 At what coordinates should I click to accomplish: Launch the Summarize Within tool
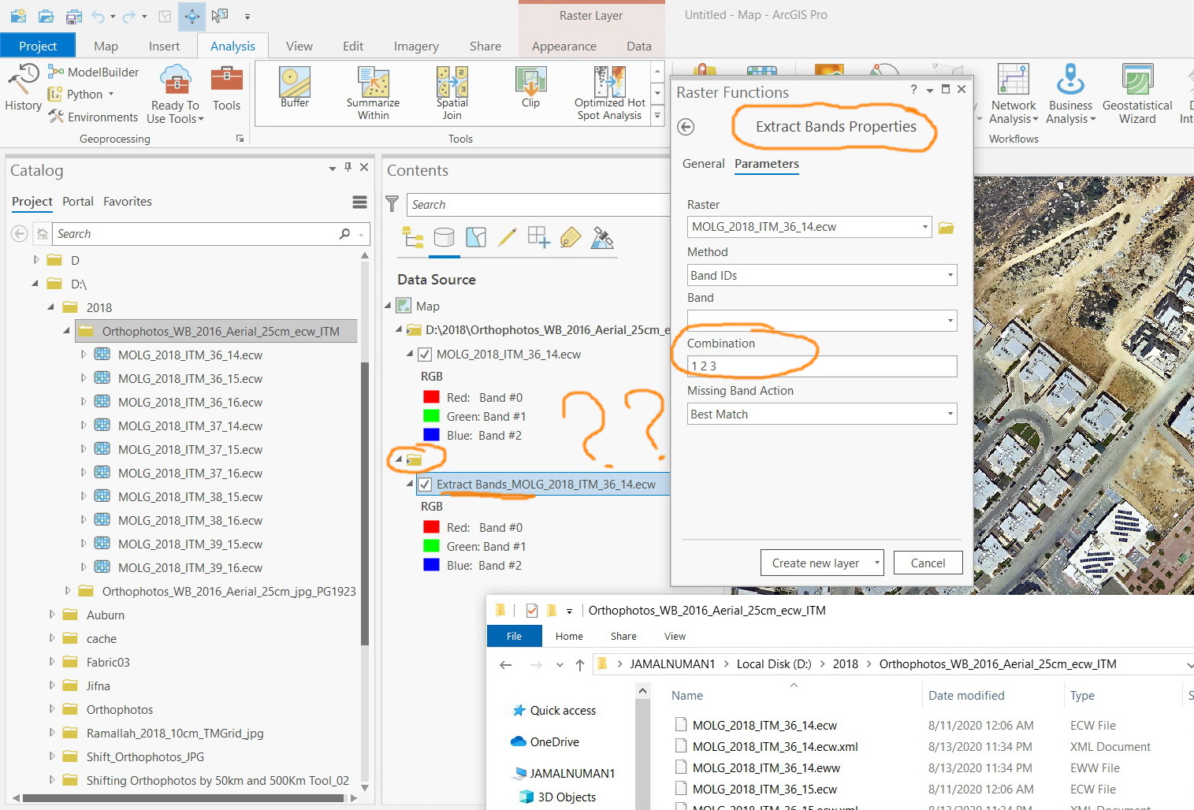(373, 93)
